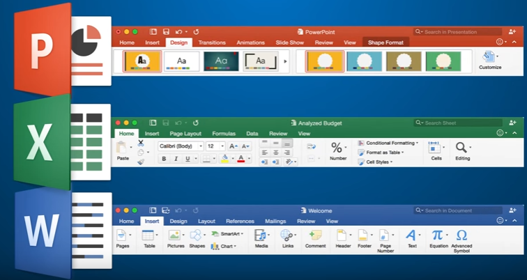The width and height of the screenshot is (527, 280).
Task: Click PowerPoint Customize icon
Action: click(489, 56)
